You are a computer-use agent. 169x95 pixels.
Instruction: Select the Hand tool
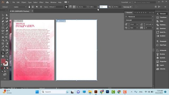coord(3,56)
